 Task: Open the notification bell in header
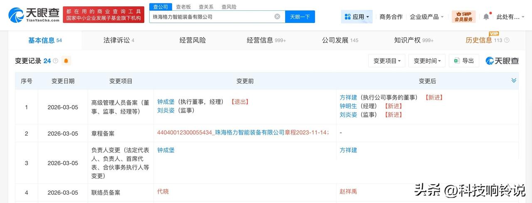(486, 17)
